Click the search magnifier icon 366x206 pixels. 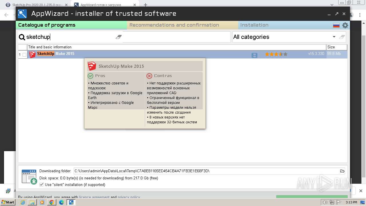(x=22, y=37)
